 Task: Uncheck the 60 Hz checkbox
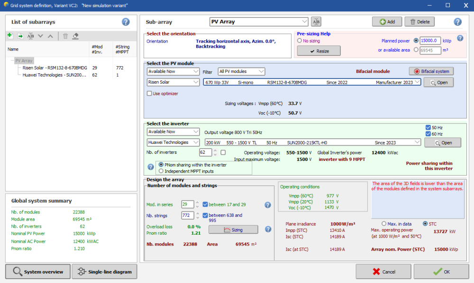pyautogui.click(x=428, y=134)
